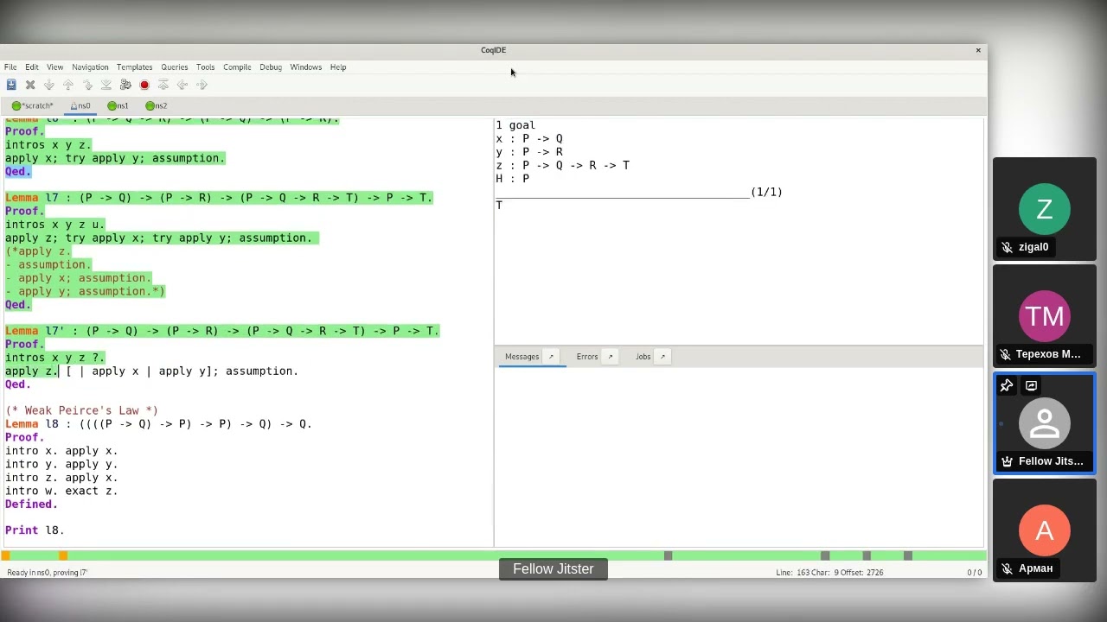Image resolution: width=1107 pixels, height=622 pixels.
Task: Select the TM Терехов participant avatar
Action: pos(1044,317)
